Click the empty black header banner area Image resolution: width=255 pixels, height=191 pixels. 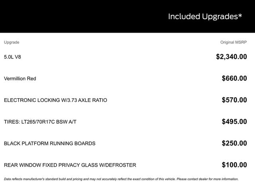pyautogui.click(x=80, y=17)
